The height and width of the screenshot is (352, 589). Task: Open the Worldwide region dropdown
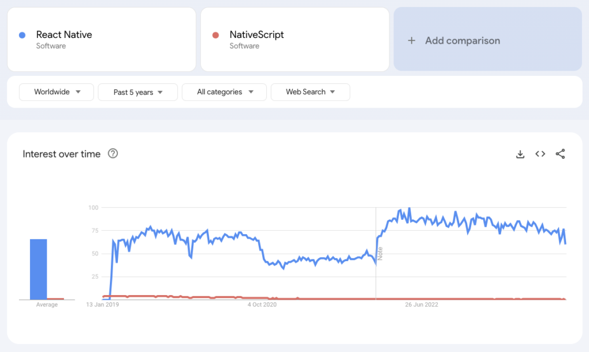pos(56,92)
